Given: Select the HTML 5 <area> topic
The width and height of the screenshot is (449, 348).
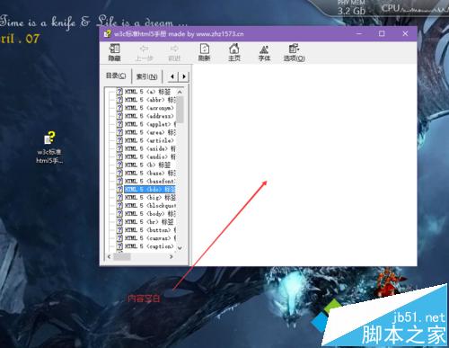Looking at the screenshot, I should (150, 132).
